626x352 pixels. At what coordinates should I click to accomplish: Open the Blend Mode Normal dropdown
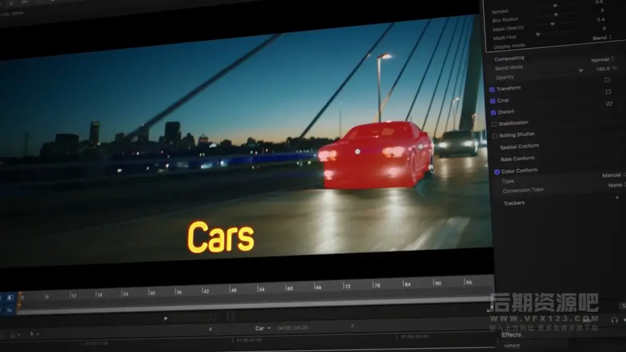coord(602,60)
